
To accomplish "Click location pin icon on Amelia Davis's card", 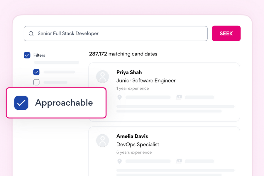I will [119, 161].
